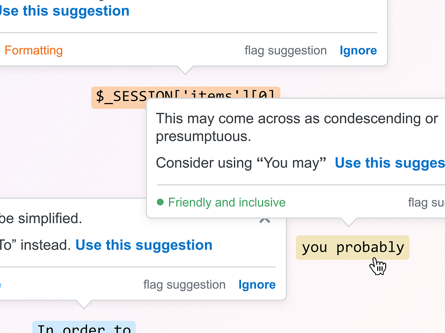Viewport: 445px width, 333px height.
Task: Apply the "You may" suggestion
Action: point(389,163)
